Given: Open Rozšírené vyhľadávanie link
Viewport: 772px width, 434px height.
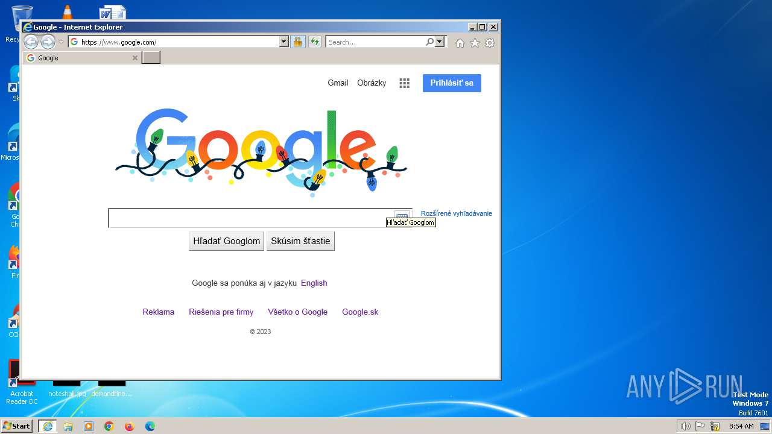Looking at the screenshot, I should [457, 213].
